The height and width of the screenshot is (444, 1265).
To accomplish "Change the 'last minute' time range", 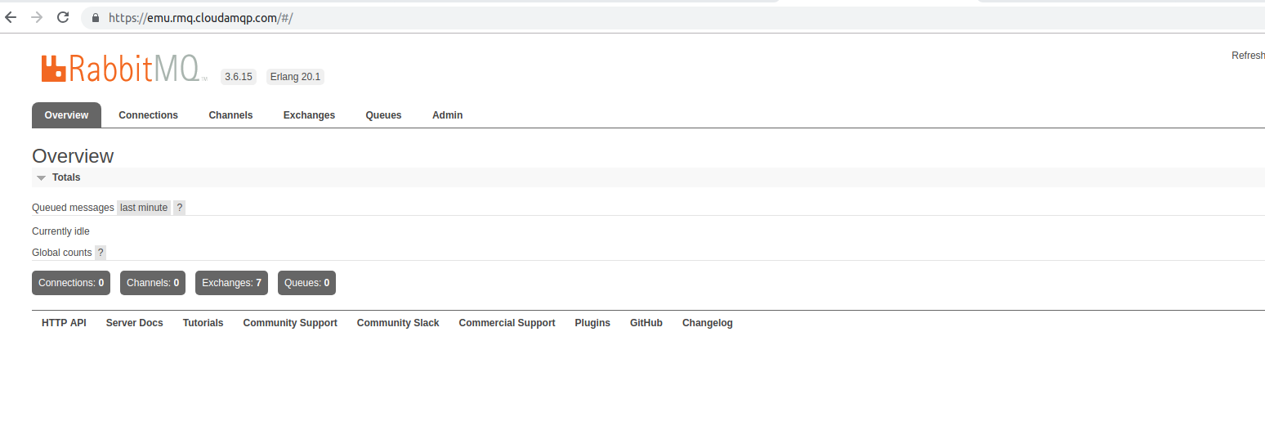I will (144, 208).
